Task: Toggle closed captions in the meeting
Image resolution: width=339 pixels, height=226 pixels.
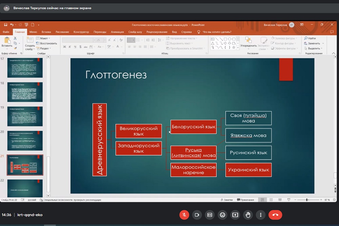Action: pos(210,214)
